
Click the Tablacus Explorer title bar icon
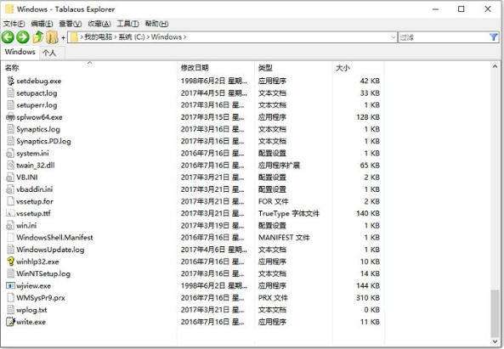[x=9, y=9]
